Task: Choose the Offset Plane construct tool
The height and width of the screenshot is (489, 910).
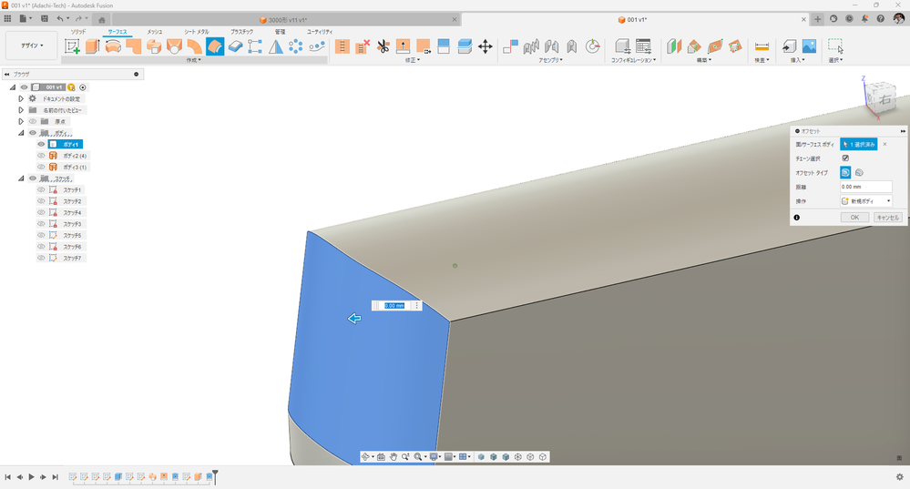Action: pyautogui.click(x=674, y=46)
